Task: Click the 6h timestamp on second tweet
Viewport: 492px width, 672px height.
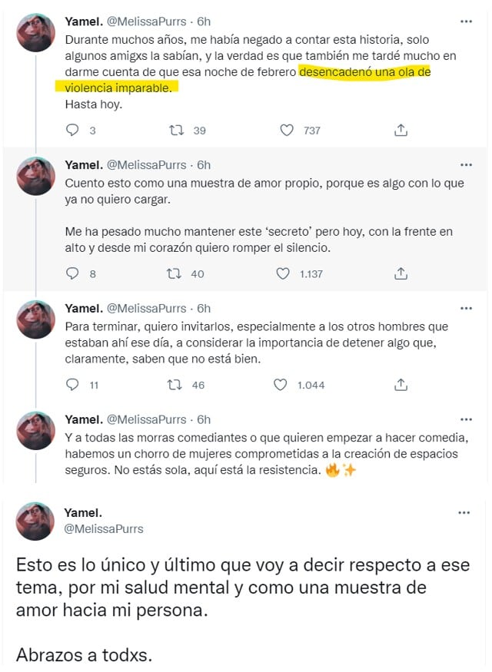Action: (204, 164)
